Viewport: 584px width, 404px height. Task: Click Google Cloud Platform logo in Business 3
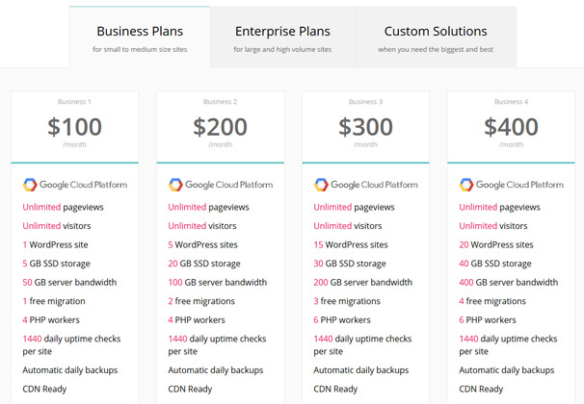[366, 185]
